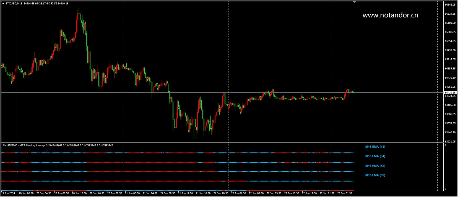458x197 pixels.
Task: Click the 63221.05 price scale value
Action: tap(450, 142)
